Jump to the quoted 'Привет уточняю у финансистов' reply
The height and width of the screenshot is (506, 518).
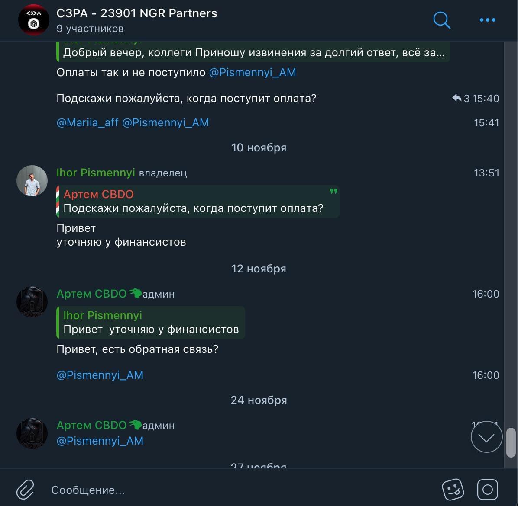point(151,323)
